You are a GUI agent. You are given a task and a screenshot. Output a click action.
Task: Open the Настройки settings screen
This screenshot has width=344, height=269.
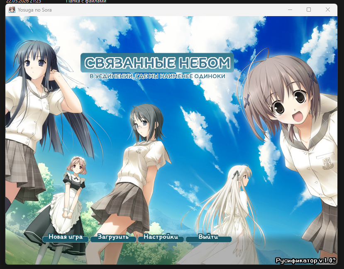[x=161, y=238]
